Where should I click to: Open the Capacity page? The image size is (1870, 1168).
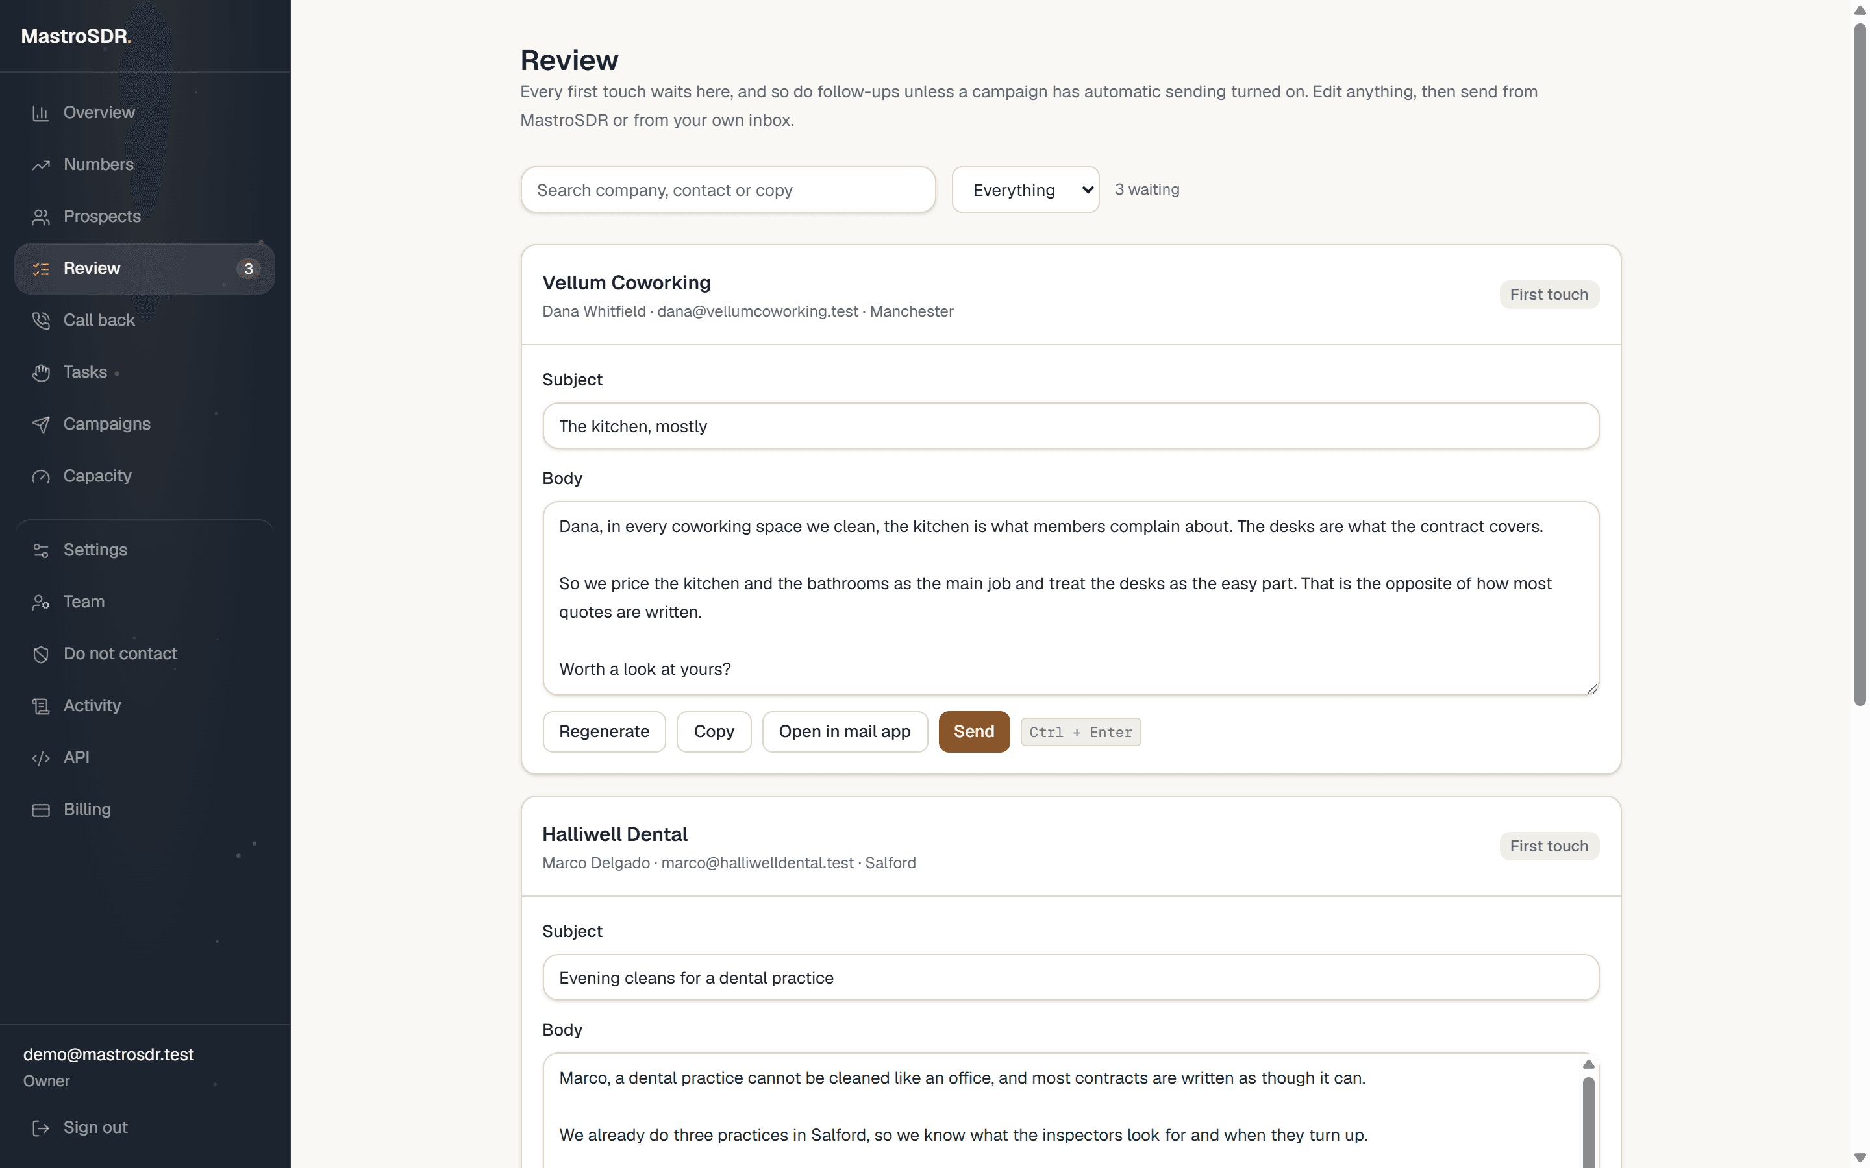click(145, 476)
